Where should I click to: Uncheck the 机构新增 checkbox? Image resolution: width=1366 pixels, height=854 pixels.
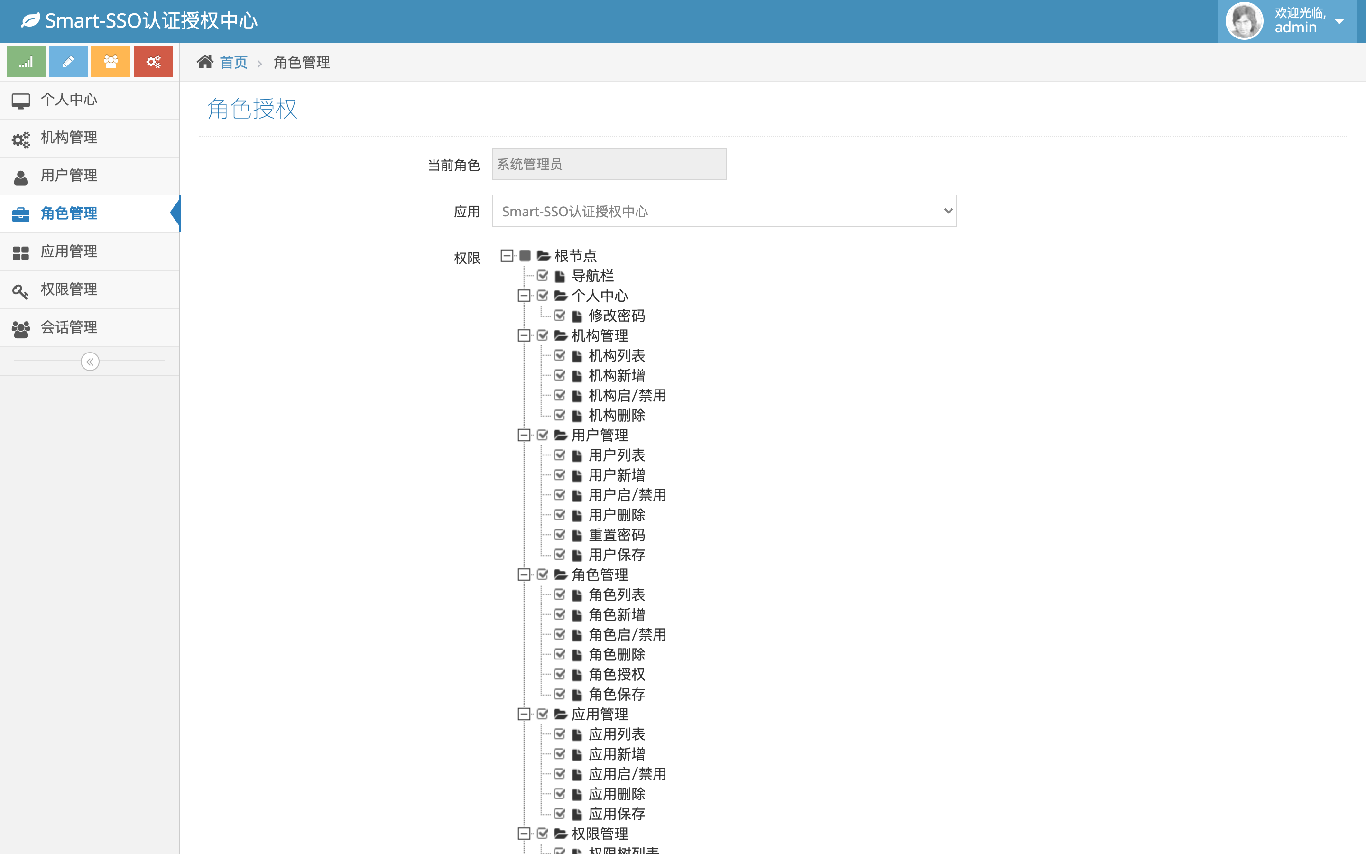[x=559, y=375]
